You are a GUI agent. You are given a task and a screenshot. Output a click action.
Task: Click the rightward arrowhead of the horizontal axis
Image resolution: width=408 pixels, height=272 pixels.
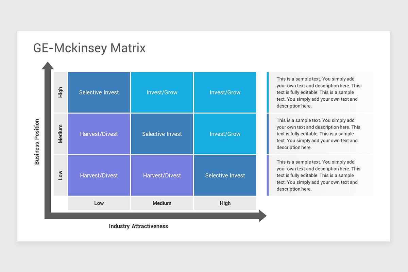pos(263,216)
